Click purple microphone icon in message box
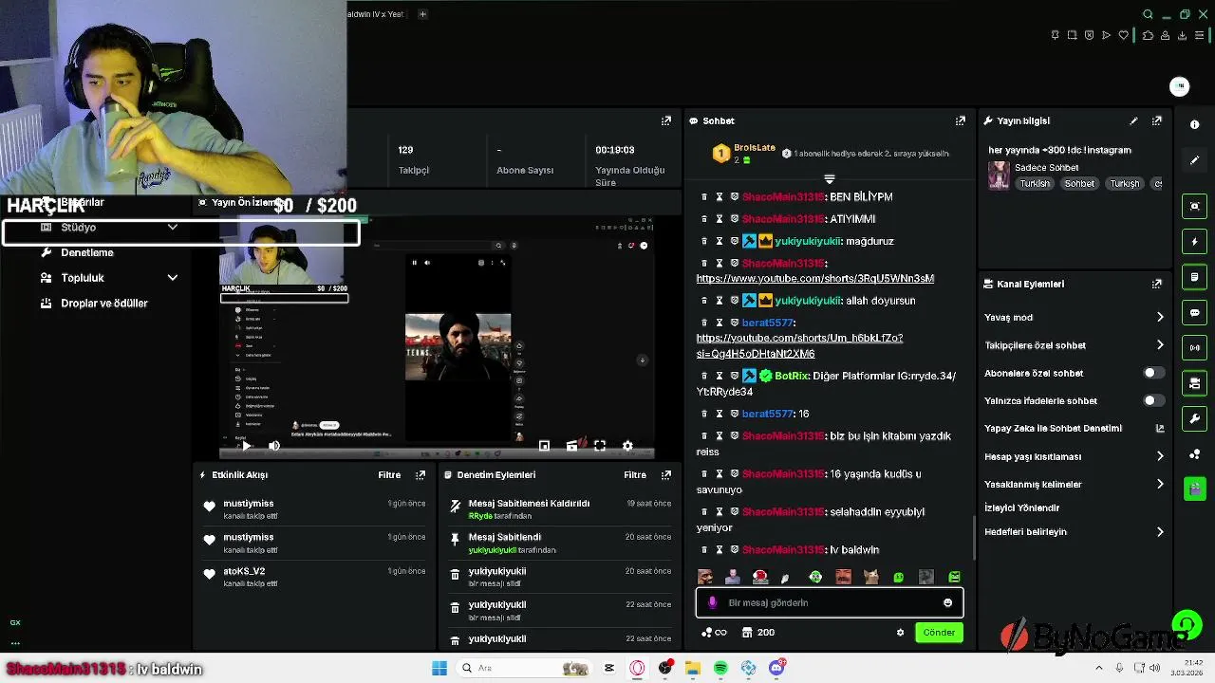This screenshot has height=683, width=1215. [x=712, y=602]
